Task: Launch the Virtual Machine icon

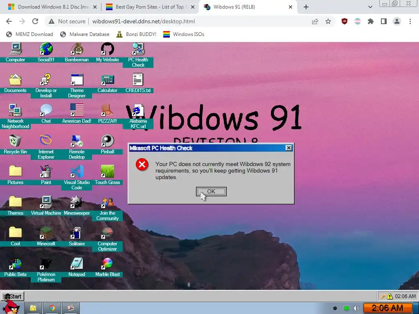Action: click(46, 206)
